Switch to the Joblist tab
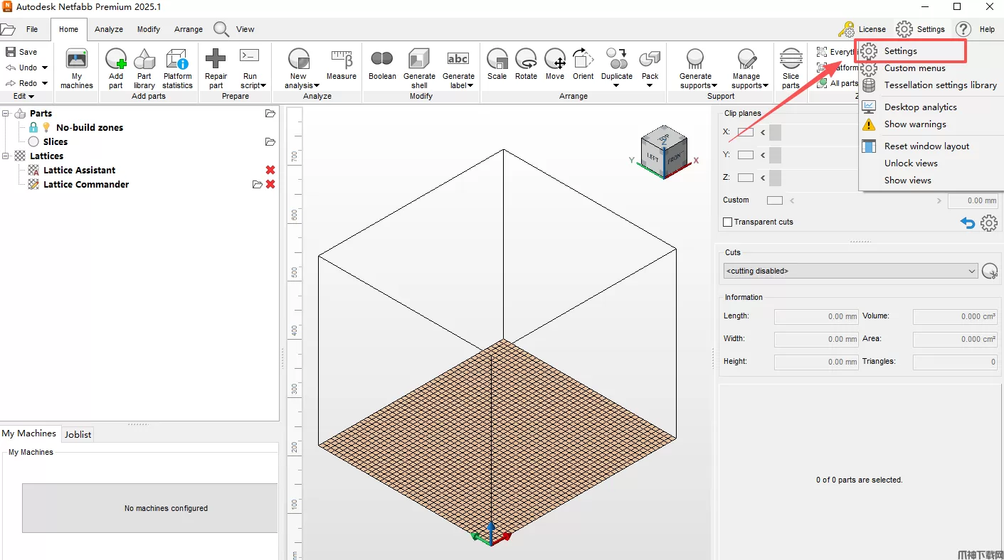The image size is (1004, 560). [x=78, y=434]
